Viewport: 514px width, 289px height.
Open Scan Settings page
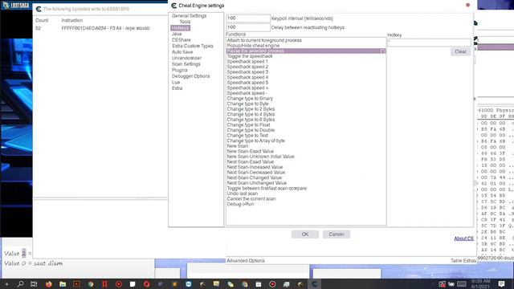(x=186, y=64)
